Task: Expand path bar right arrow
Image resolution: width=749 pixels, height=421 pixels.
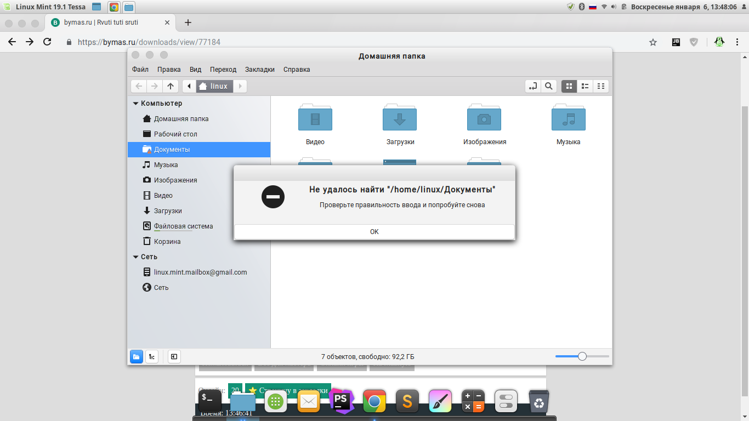Action: pyautogui.click(x=240, y=86)
